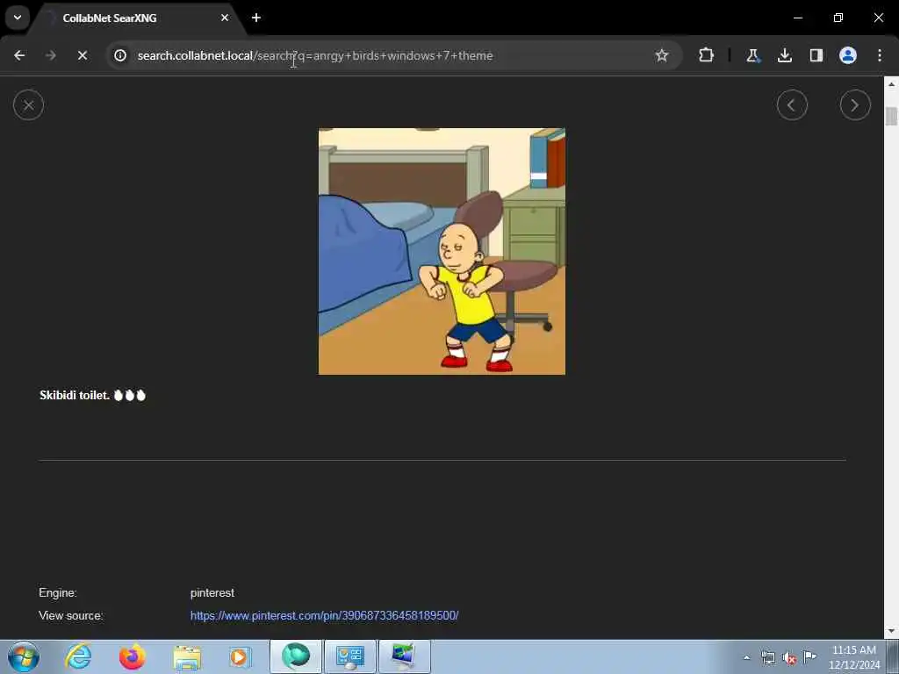899x674 pixels.
Task: Click the scrollbar down arrow
Action: click(891, 631)
